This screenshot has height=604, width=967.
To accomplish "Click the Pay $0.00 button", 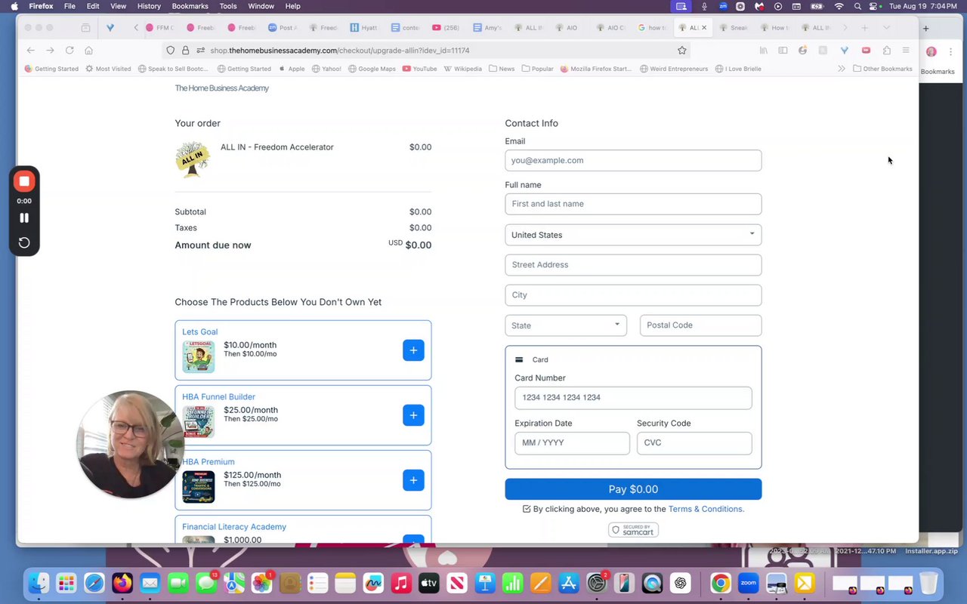I will pyautogui.click(x=633, y=489).
